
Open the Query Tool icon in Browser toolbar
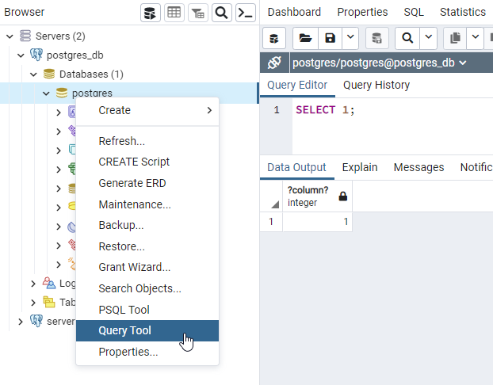tap(151, 13)
